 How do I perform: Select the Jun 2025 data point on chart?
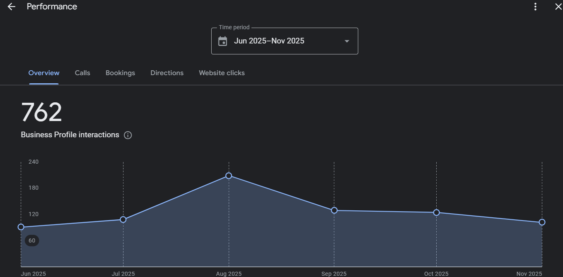pos(21,227)
